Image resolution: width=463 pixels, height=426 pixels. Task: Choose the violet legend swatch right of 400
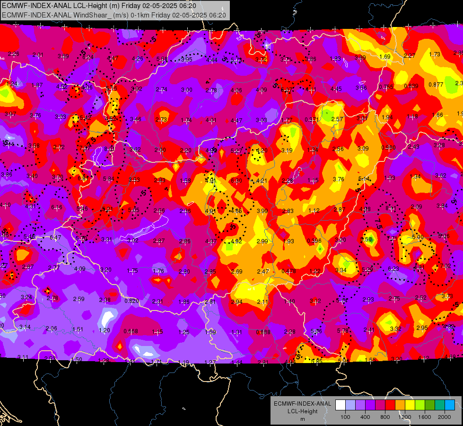click(370, 405)
